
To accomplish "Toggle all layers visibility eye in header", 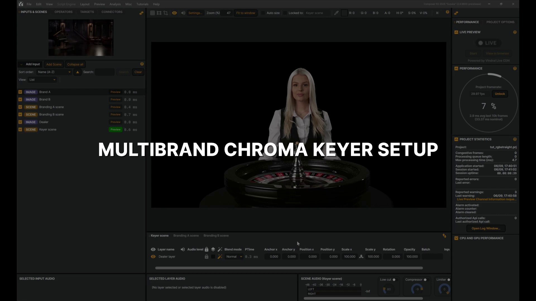I will coord(153,249).
